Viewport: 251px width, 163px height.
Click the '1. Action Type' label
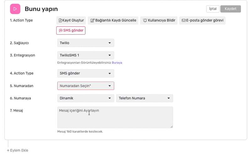point(21,20)
